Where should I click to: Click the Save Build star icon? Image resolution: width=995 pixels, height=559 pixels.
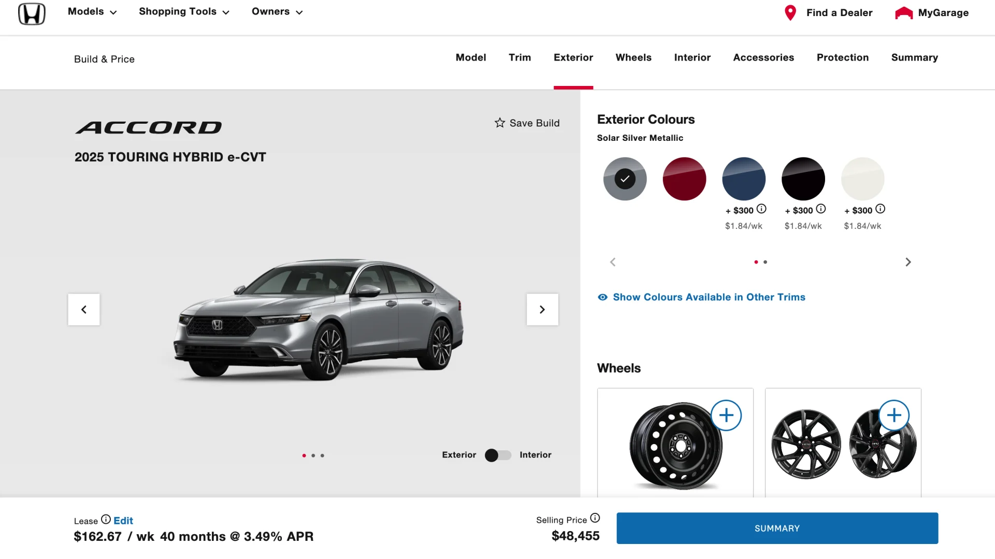(x=499, y=123)
